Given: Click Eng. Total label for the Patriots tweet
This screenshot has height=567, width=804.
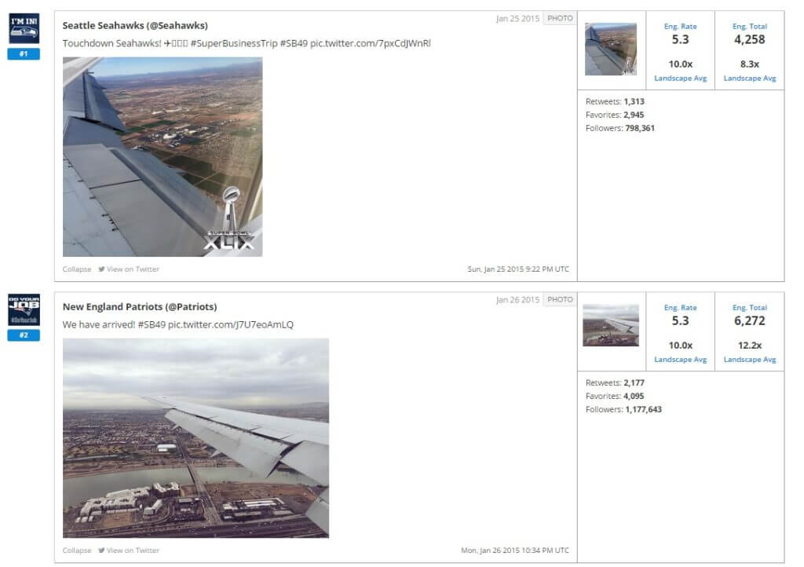Looking at the screenshot, I should tap(750, 308).
